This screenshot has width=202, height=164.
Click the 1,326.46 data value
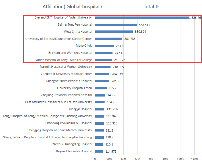pos(195,18)
